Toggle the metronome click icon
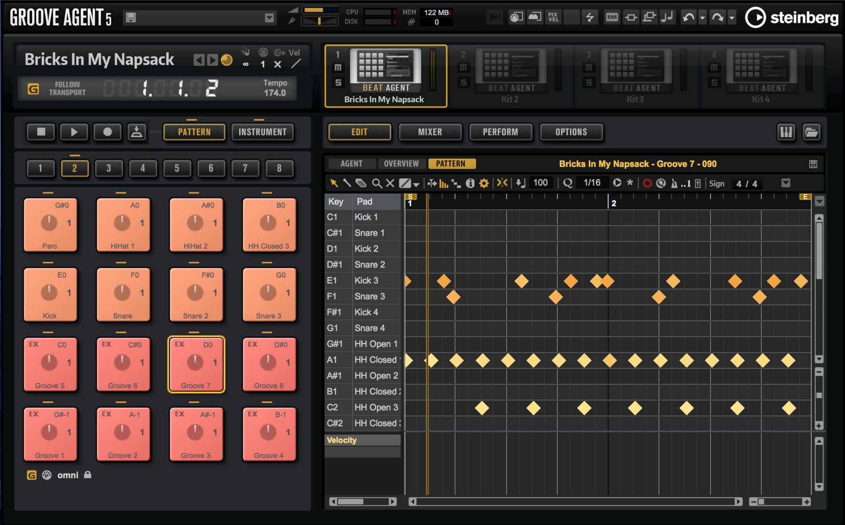Viewport: 845px width, 525px height. (674, 183)
